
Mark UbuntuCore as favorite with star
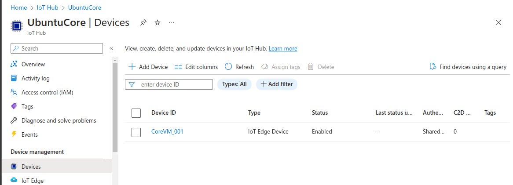tap(158, 22)
